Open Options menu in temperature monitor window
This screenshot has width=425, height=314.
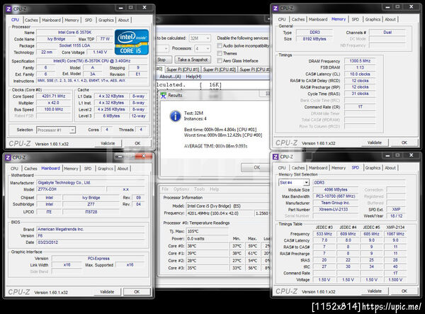[x=181, y=189]
